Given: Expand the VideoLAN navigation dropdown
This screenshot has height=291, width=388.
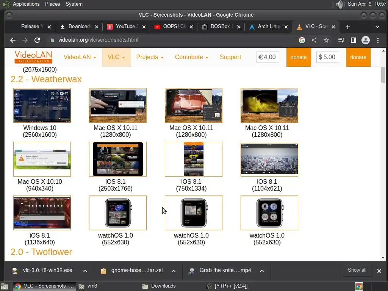Looking at the screenshot, I should pyautogui.click(x=80, y=57).
